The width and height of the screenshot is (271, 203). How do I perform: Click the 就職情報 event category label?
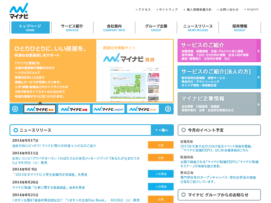[187, 142]
